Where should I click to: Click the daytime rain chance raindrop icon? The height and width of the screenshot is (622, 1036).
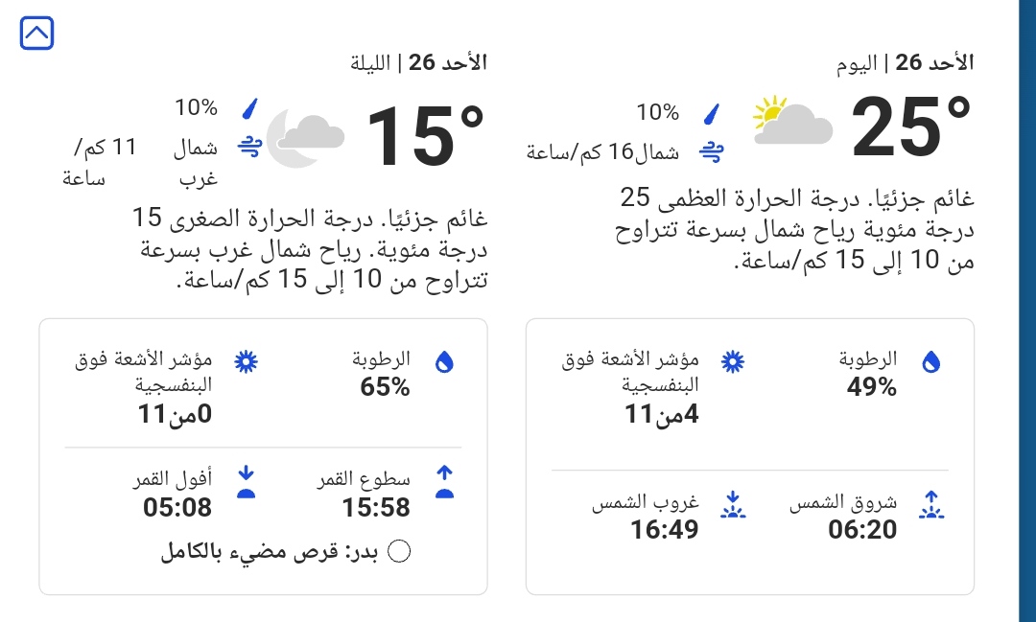tap(711, 114)
